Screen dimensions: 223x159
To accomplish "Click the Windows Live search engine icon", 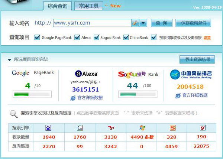I will (x=142, y=128).
